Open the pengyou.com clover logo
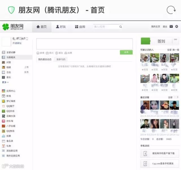The height and width of the screenshot is (170, 181). 13,27
